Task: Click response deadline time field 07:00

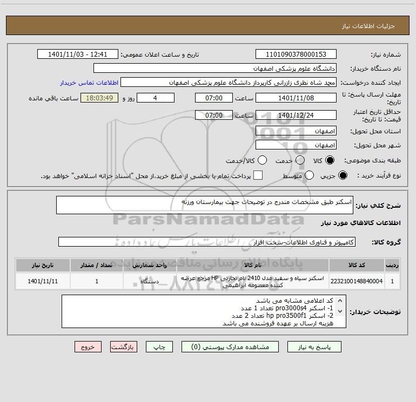Action: [x=214, y=98]
